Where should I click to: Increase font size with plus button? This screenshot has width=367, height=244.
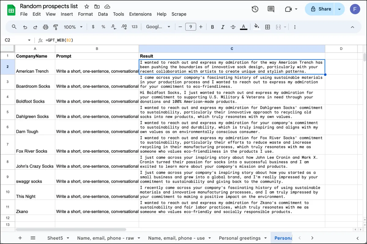point(201,27)
